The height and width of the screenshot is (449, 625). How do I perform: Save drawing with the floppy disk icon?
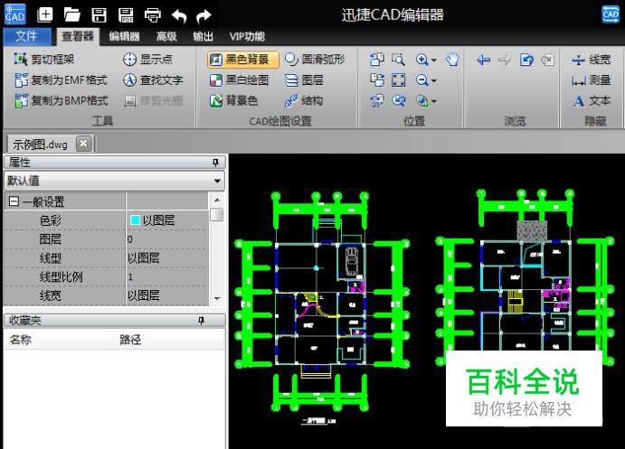tap(99, 15)
